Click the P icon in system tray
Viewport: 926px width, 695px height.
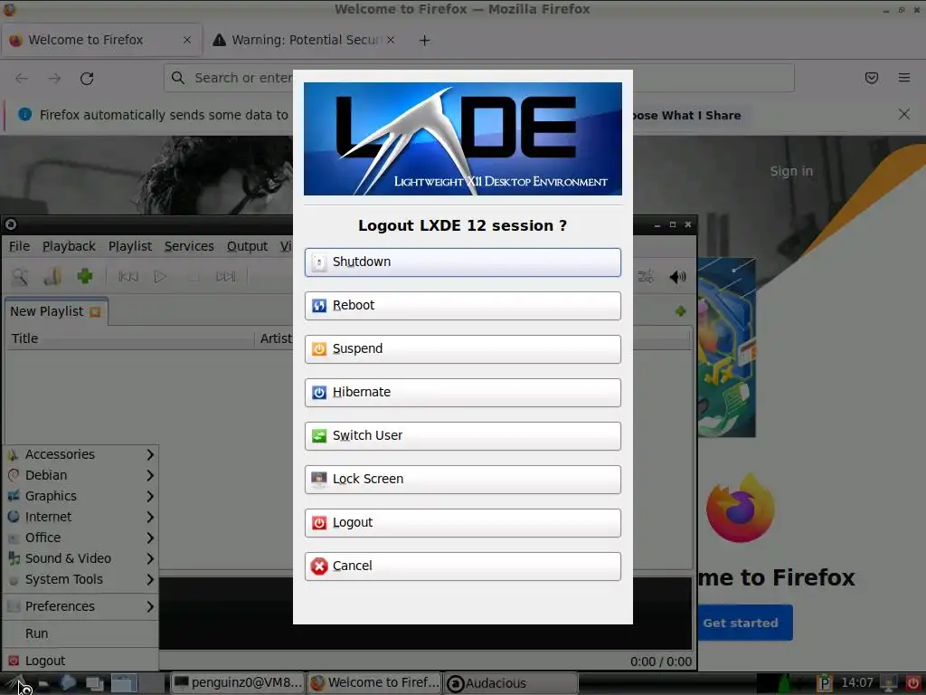(825, 683)
